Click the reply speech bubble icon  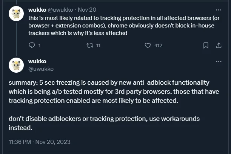tap(32, 45)
